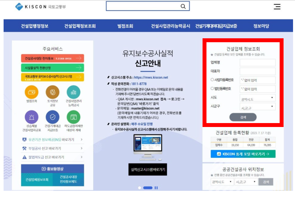Open the hamburger menu at top right

277,7
